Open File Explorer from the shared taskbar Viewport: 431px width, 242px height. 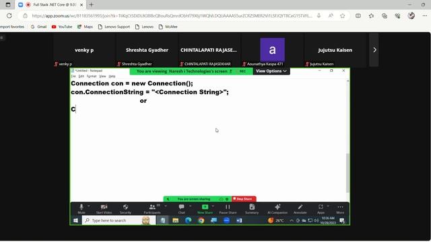(x=175, y=220)
